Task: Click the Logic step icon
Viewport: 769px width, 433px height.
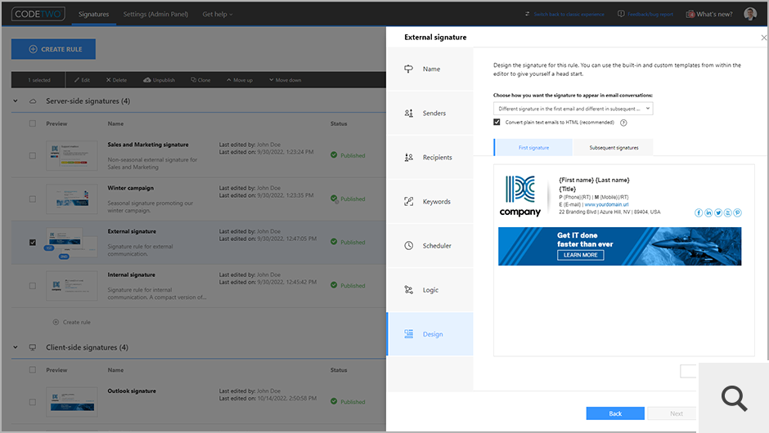Action: point(408,290)
